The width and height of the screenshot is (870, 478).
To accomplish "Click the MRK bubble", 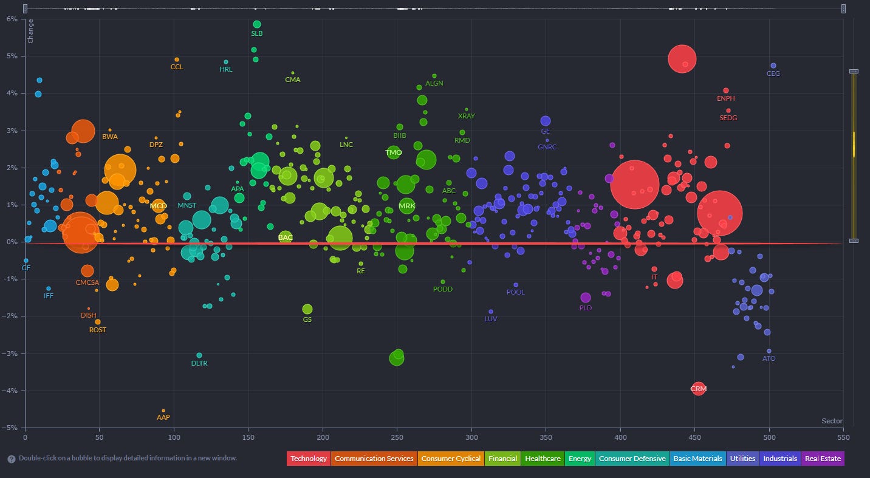I will [406, 207].
